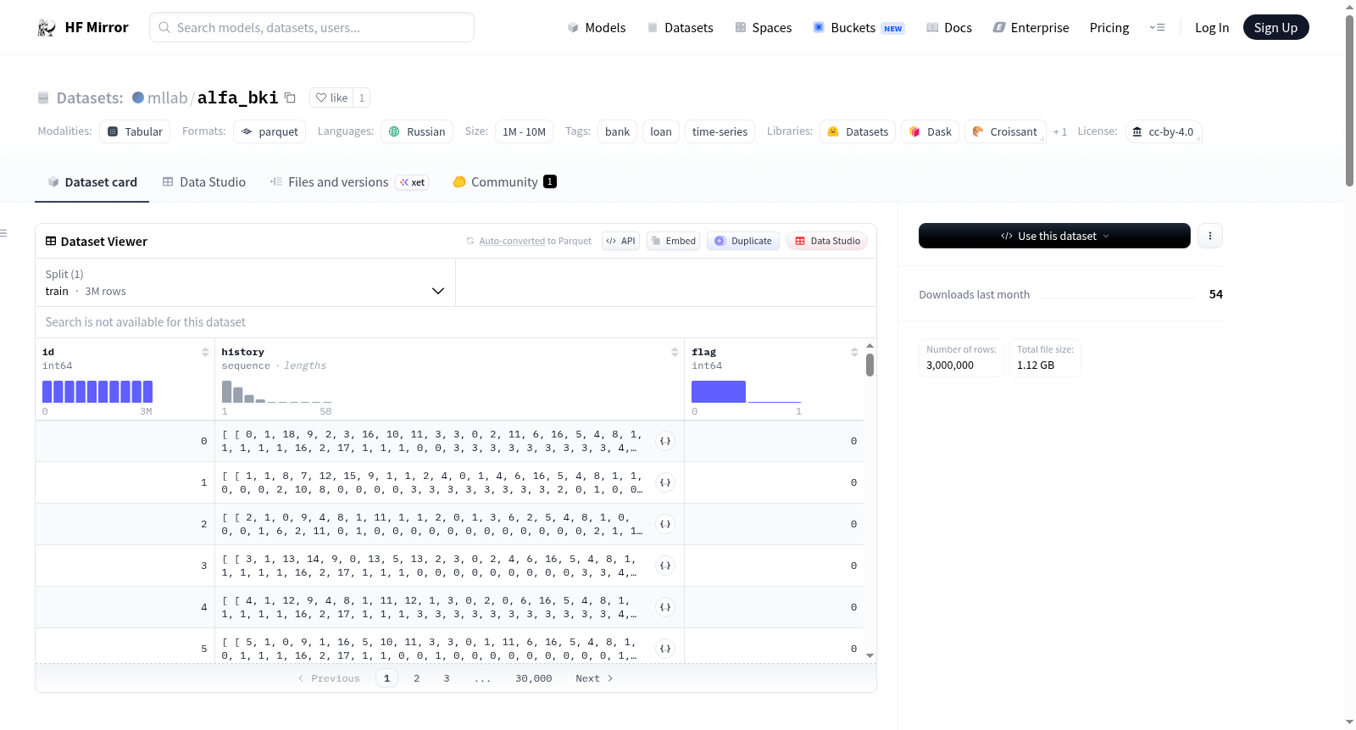Select the loan tag
This screenshot has height=730, width=1356.
[x=661, y=131]
